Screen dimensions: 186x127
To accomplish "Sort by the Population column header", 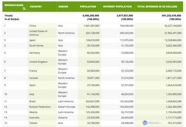I will [88, 7].
